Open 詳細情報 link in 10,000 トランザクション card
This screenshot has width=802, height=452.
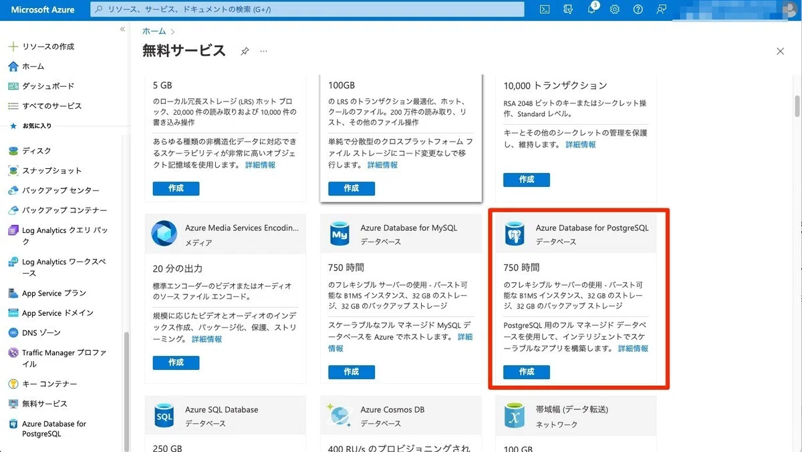581,144
